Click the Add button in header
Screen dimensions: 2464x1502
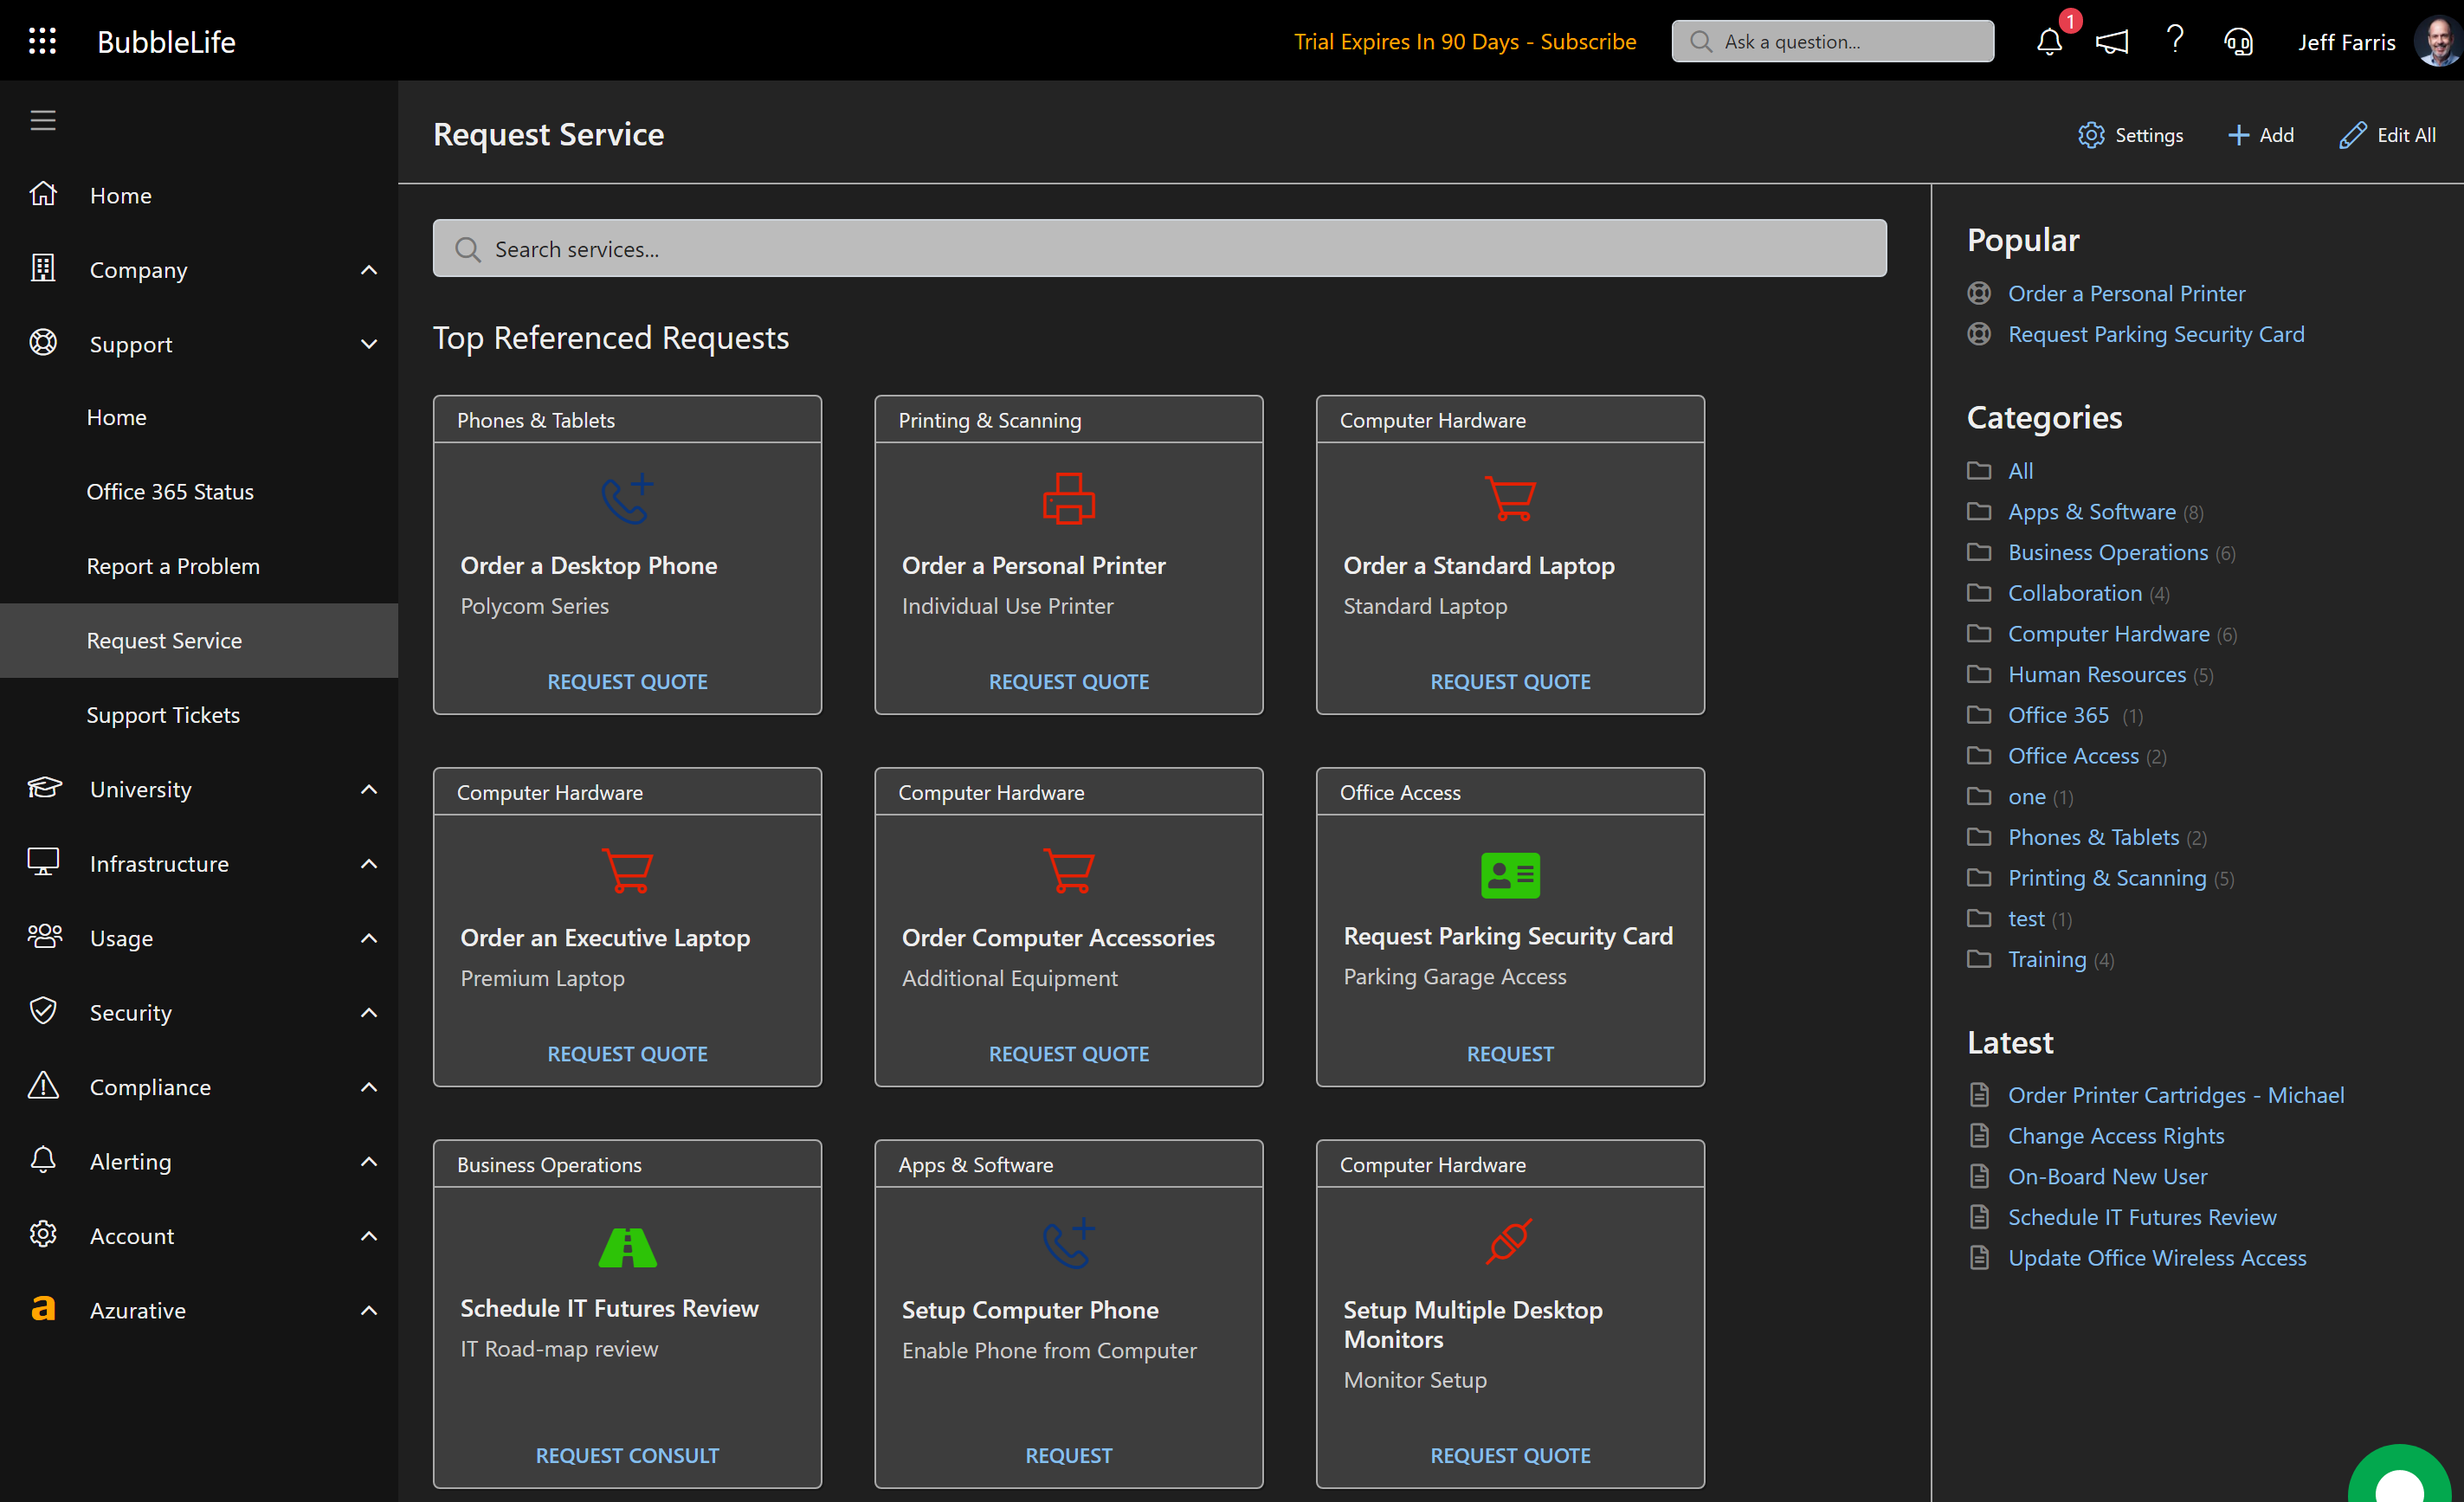click(x=2260, y=134)
